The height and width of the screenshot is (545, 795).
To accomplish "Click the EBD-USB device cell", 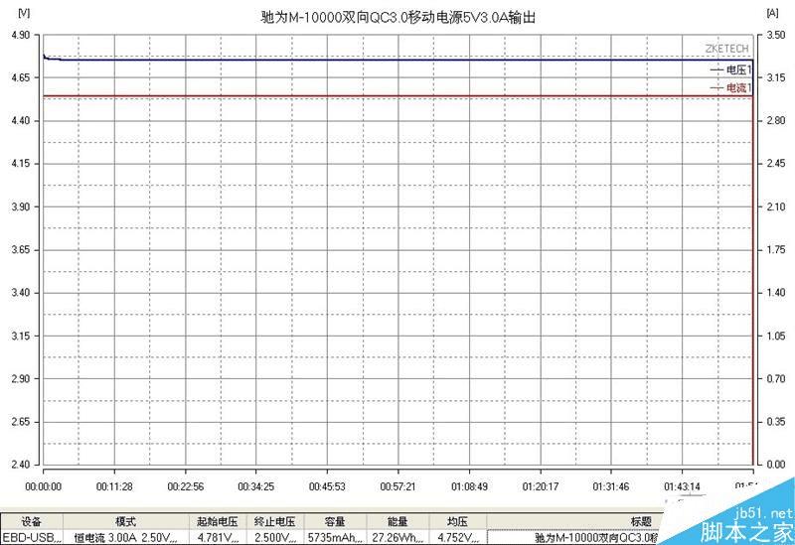I will pyautogui.click(x=32, y=537).
